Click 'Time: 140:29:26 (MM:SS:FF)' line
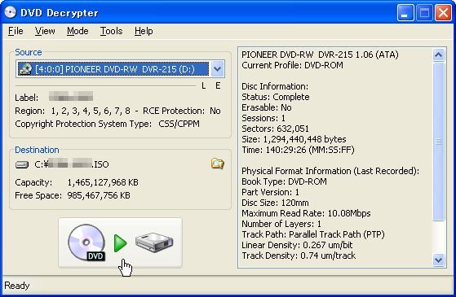This screenshot has height=297, width=456. (x=298, y=150)
